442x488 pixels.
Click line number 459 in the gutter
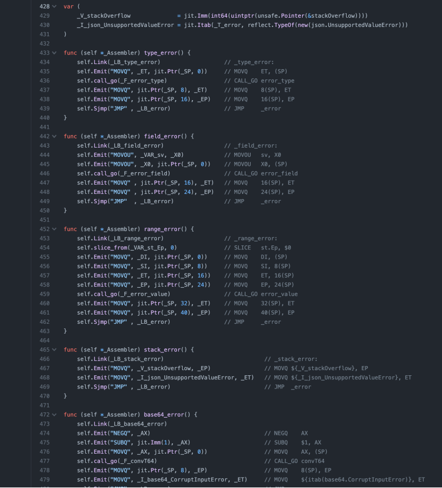45,294
